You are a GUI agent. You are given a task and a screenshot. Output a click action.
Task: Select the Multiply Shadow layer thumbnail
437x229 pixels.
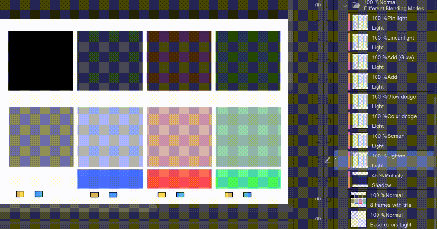point(360,179)
